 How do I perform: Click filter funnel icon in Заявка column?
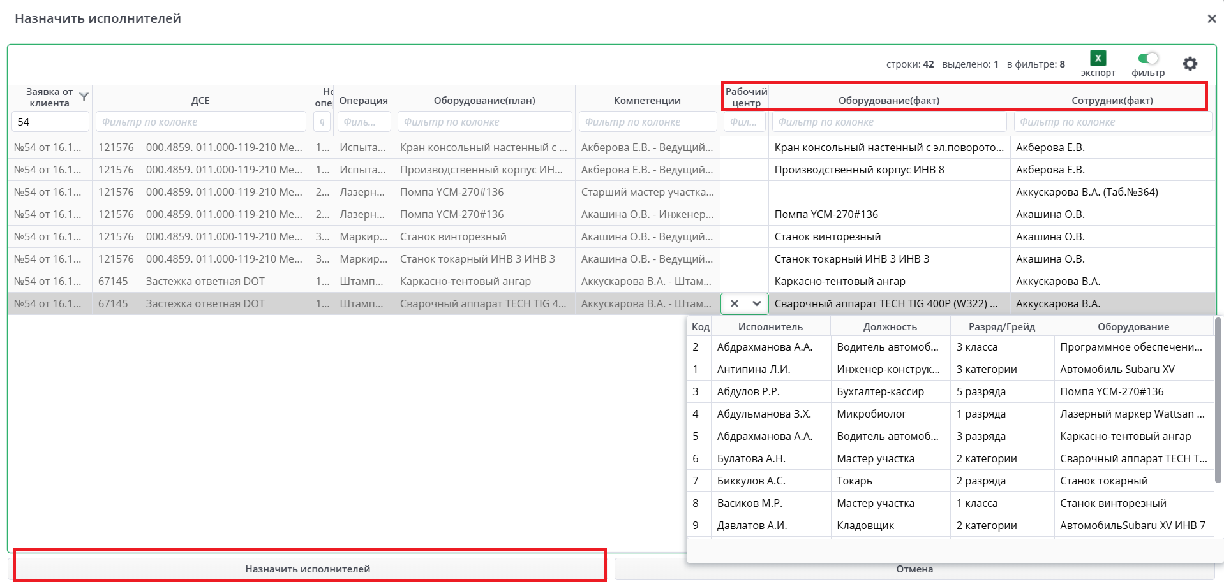(x=84, y=97)
